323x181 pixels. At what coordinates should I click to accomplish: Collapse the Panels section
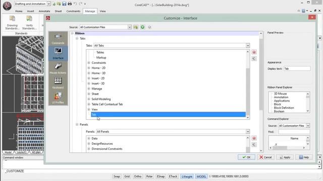(77, 125)
